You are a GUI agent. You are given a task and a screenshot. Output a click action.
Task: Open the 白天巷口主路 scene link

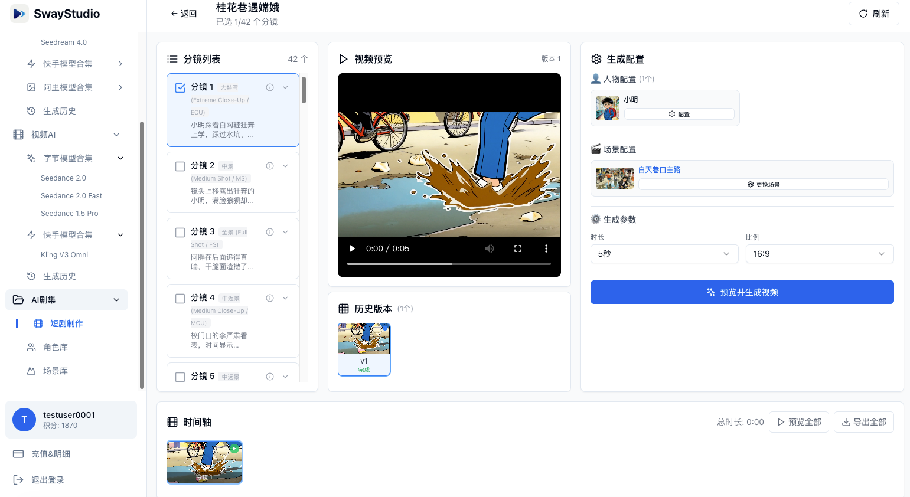coord(660,170)
